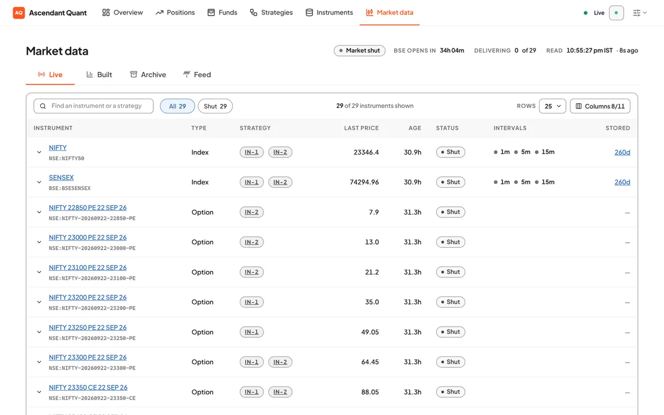Sort by the LAST PRICE column header

tap(361, 128)
